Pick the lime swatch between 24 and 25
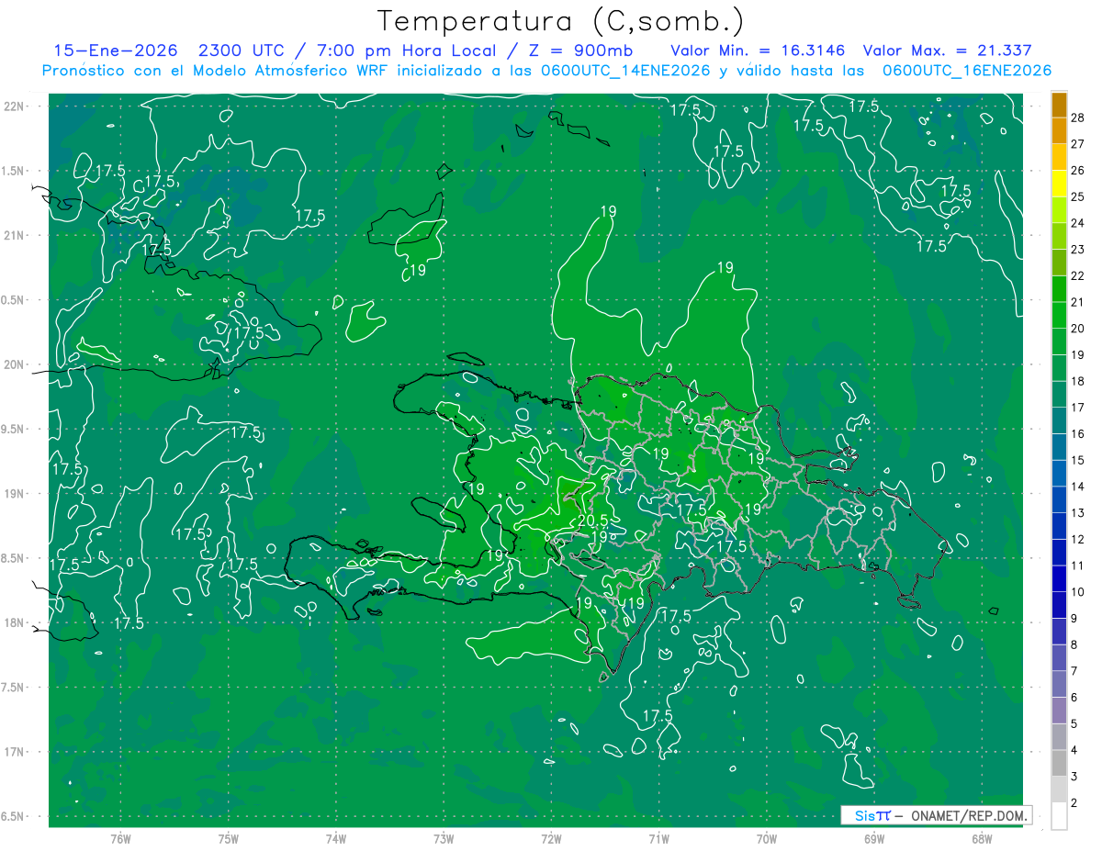This screenshot has width=1102, height=851. tap(1059, 210)
